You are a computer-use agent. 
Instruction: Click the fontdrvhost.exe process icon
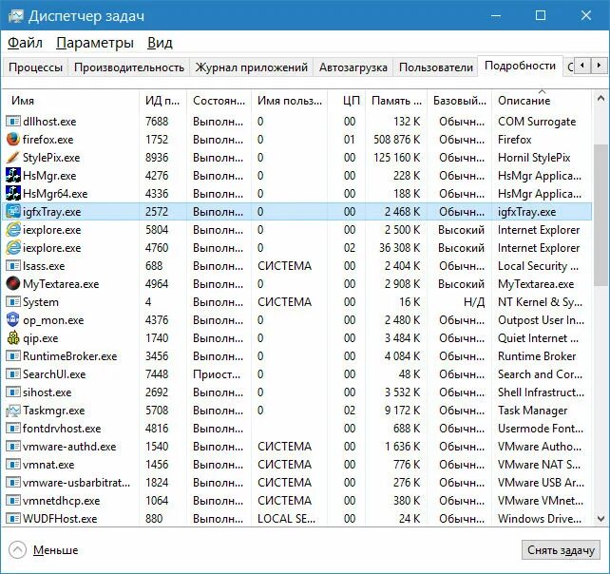click(x=13, y=429)
